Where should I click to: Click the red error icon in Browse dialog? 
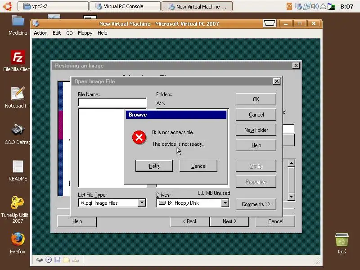click(x=139, y=138)
